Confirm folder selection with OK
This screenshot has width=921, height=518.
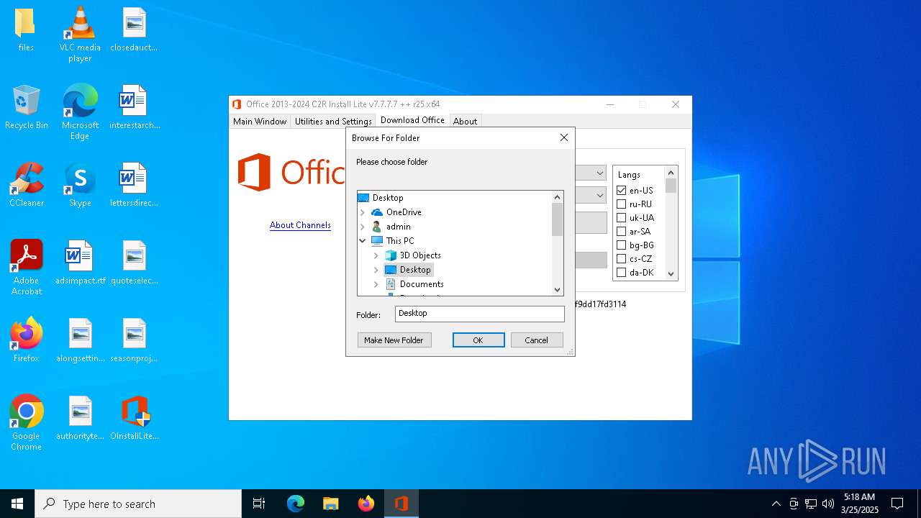478,340
